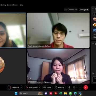
Task: Collapse the Participants panel chevron
Action: (93, 9)
